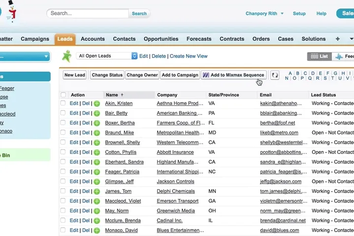Open the Campaigns tab
354x236 pixels.
click(35, 39)
